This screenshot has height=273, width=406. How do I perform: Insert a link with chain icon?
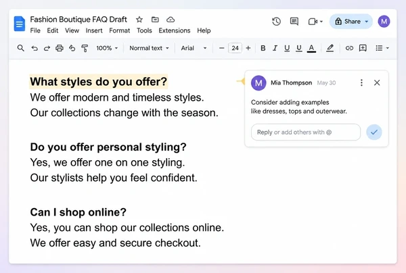(349, 48)
